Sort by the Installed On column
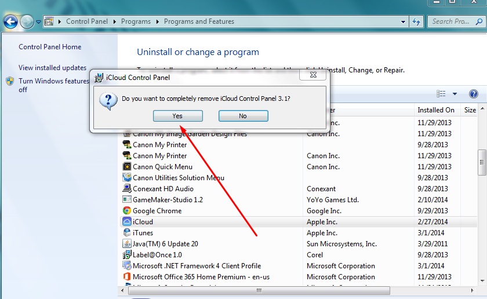 [x=437, y=110]
